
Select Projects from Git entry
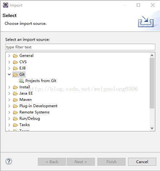[41, 81]
